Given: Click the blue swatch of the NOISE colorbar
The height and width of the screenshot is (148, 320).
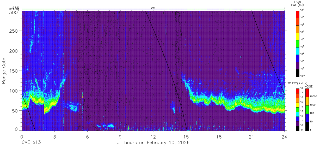Looking at the screenshot, I should point(307,118).
